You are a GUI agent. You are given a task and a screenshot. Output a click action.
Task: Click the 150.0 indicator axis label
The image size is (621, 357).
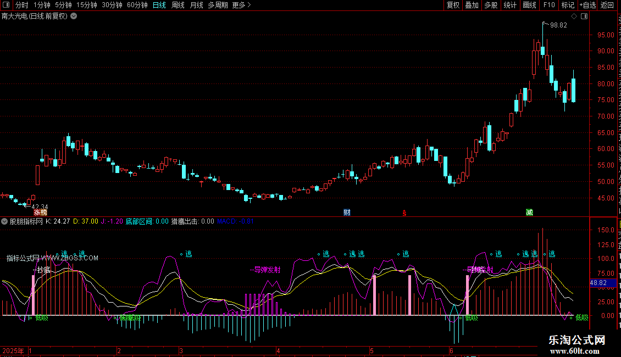[x=607, y=230]
